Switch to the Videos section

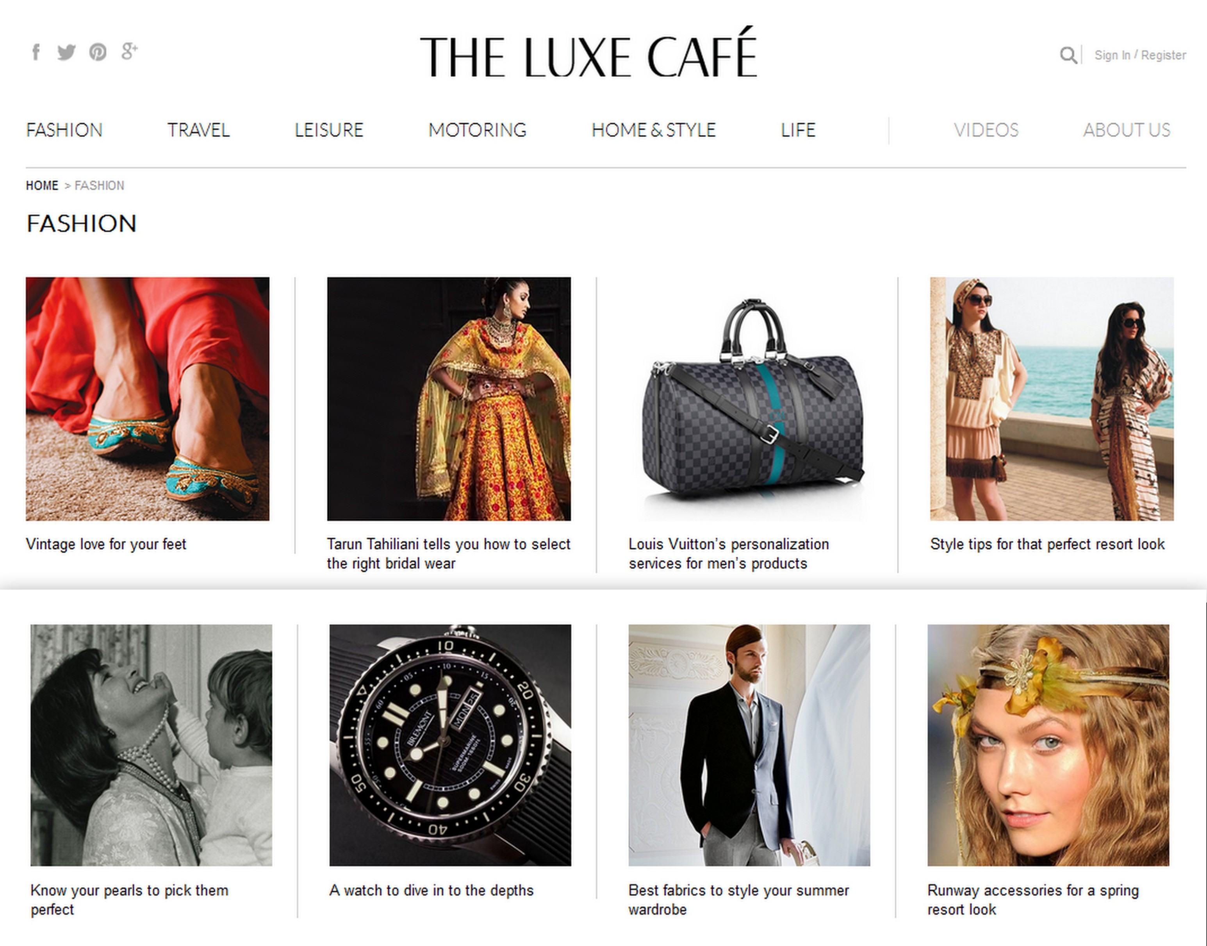click(x=986, y=130)
